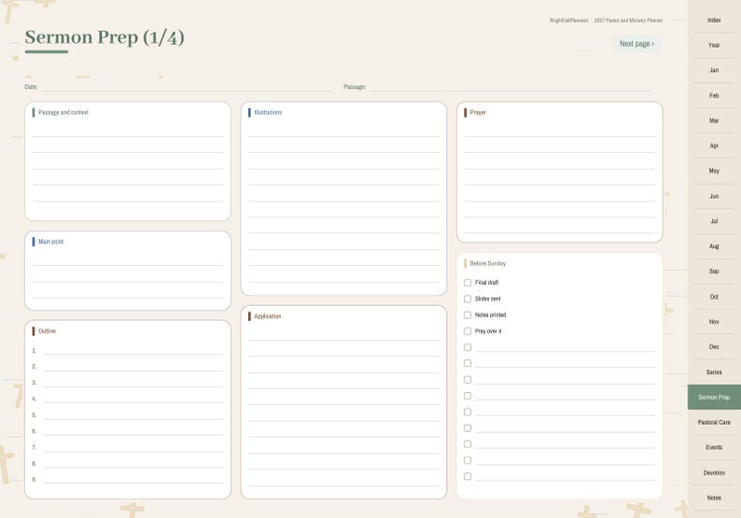Open the Devotion tab

714,472
